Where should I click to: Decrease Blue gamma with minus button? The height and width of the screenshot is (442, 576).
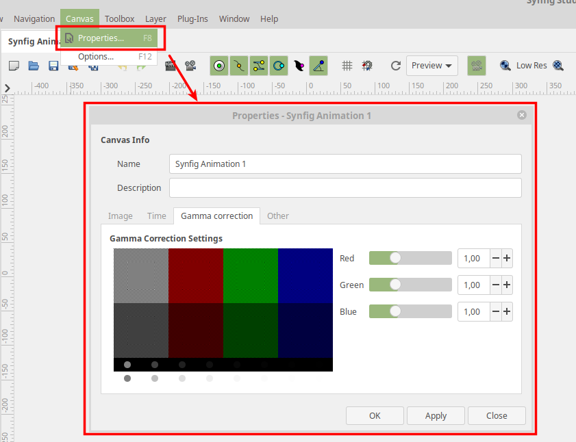(x=496, y=312)
